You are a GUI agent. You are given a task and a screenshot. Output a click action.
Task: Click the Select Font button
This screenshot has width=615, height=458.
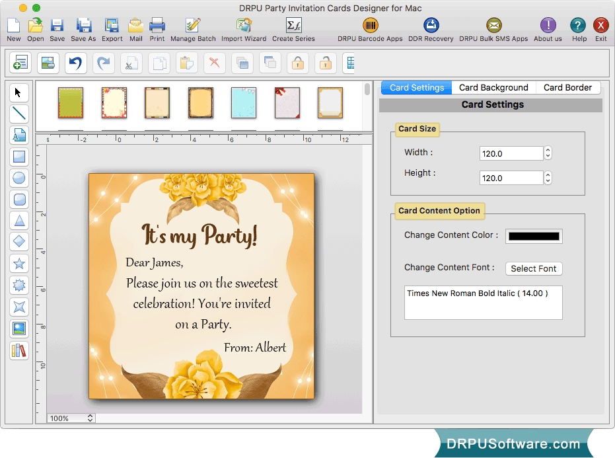tap(534, 268)
